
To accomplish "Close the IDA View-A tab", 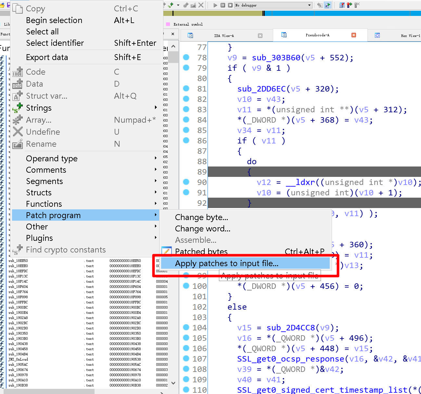I will (x=260, y=36).
